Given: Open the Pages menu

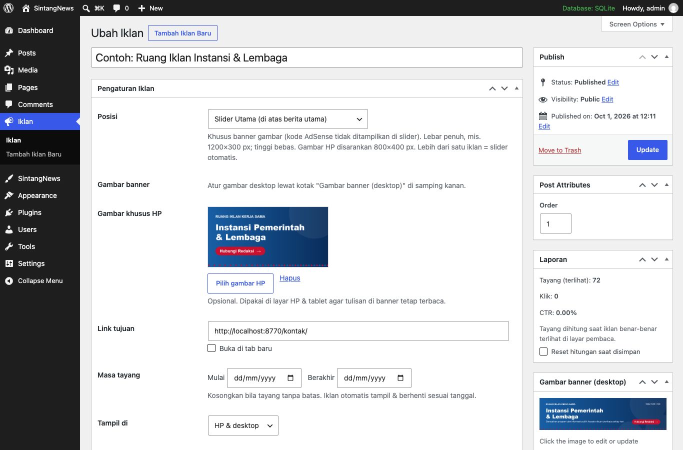Looking at the screenshot, I should pyautogui.click(x=40, y=87).
